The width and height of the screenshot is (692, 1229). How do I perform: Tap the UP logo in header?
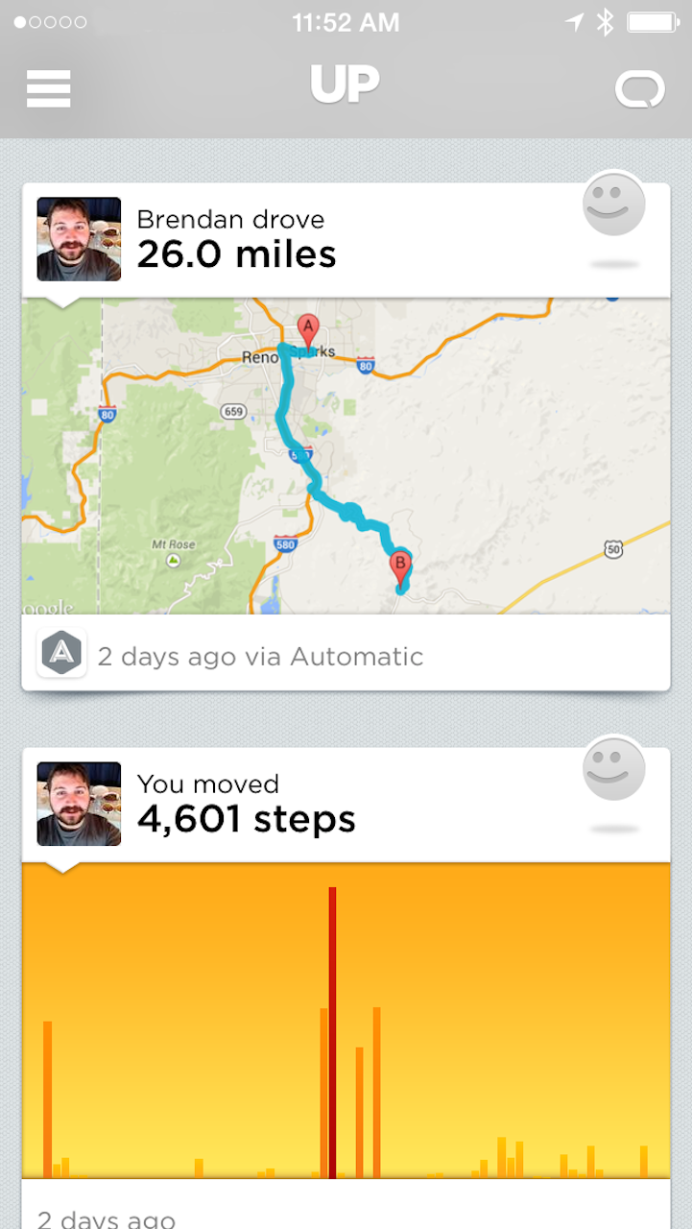345,86
